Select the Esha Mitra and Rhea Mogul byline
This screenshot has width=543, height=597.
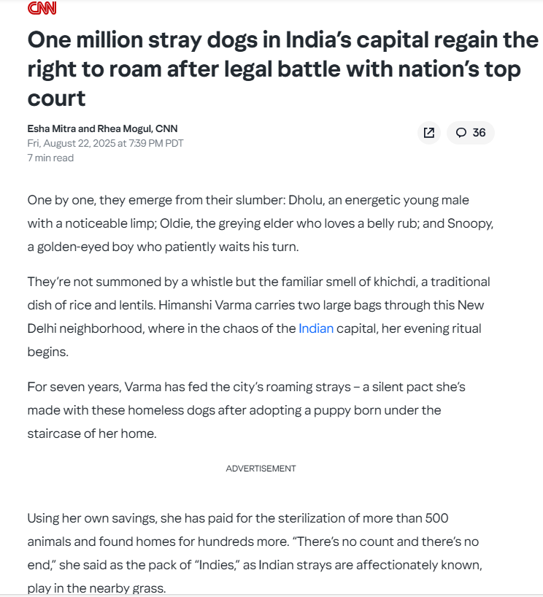(x=102, y=128)
